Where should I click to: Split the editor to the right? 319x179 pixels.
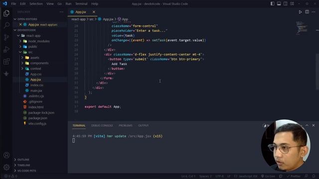coord(307,12)
